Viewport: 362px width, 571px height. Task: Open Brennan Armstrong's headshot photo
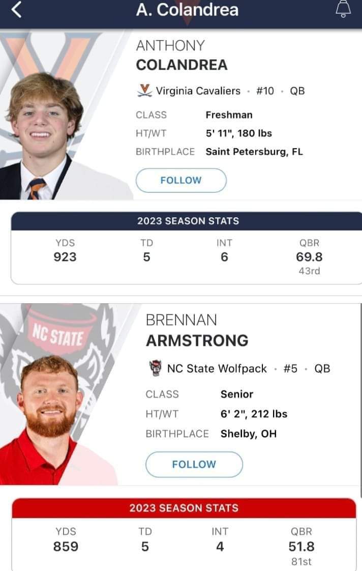(x=48, y=412)
